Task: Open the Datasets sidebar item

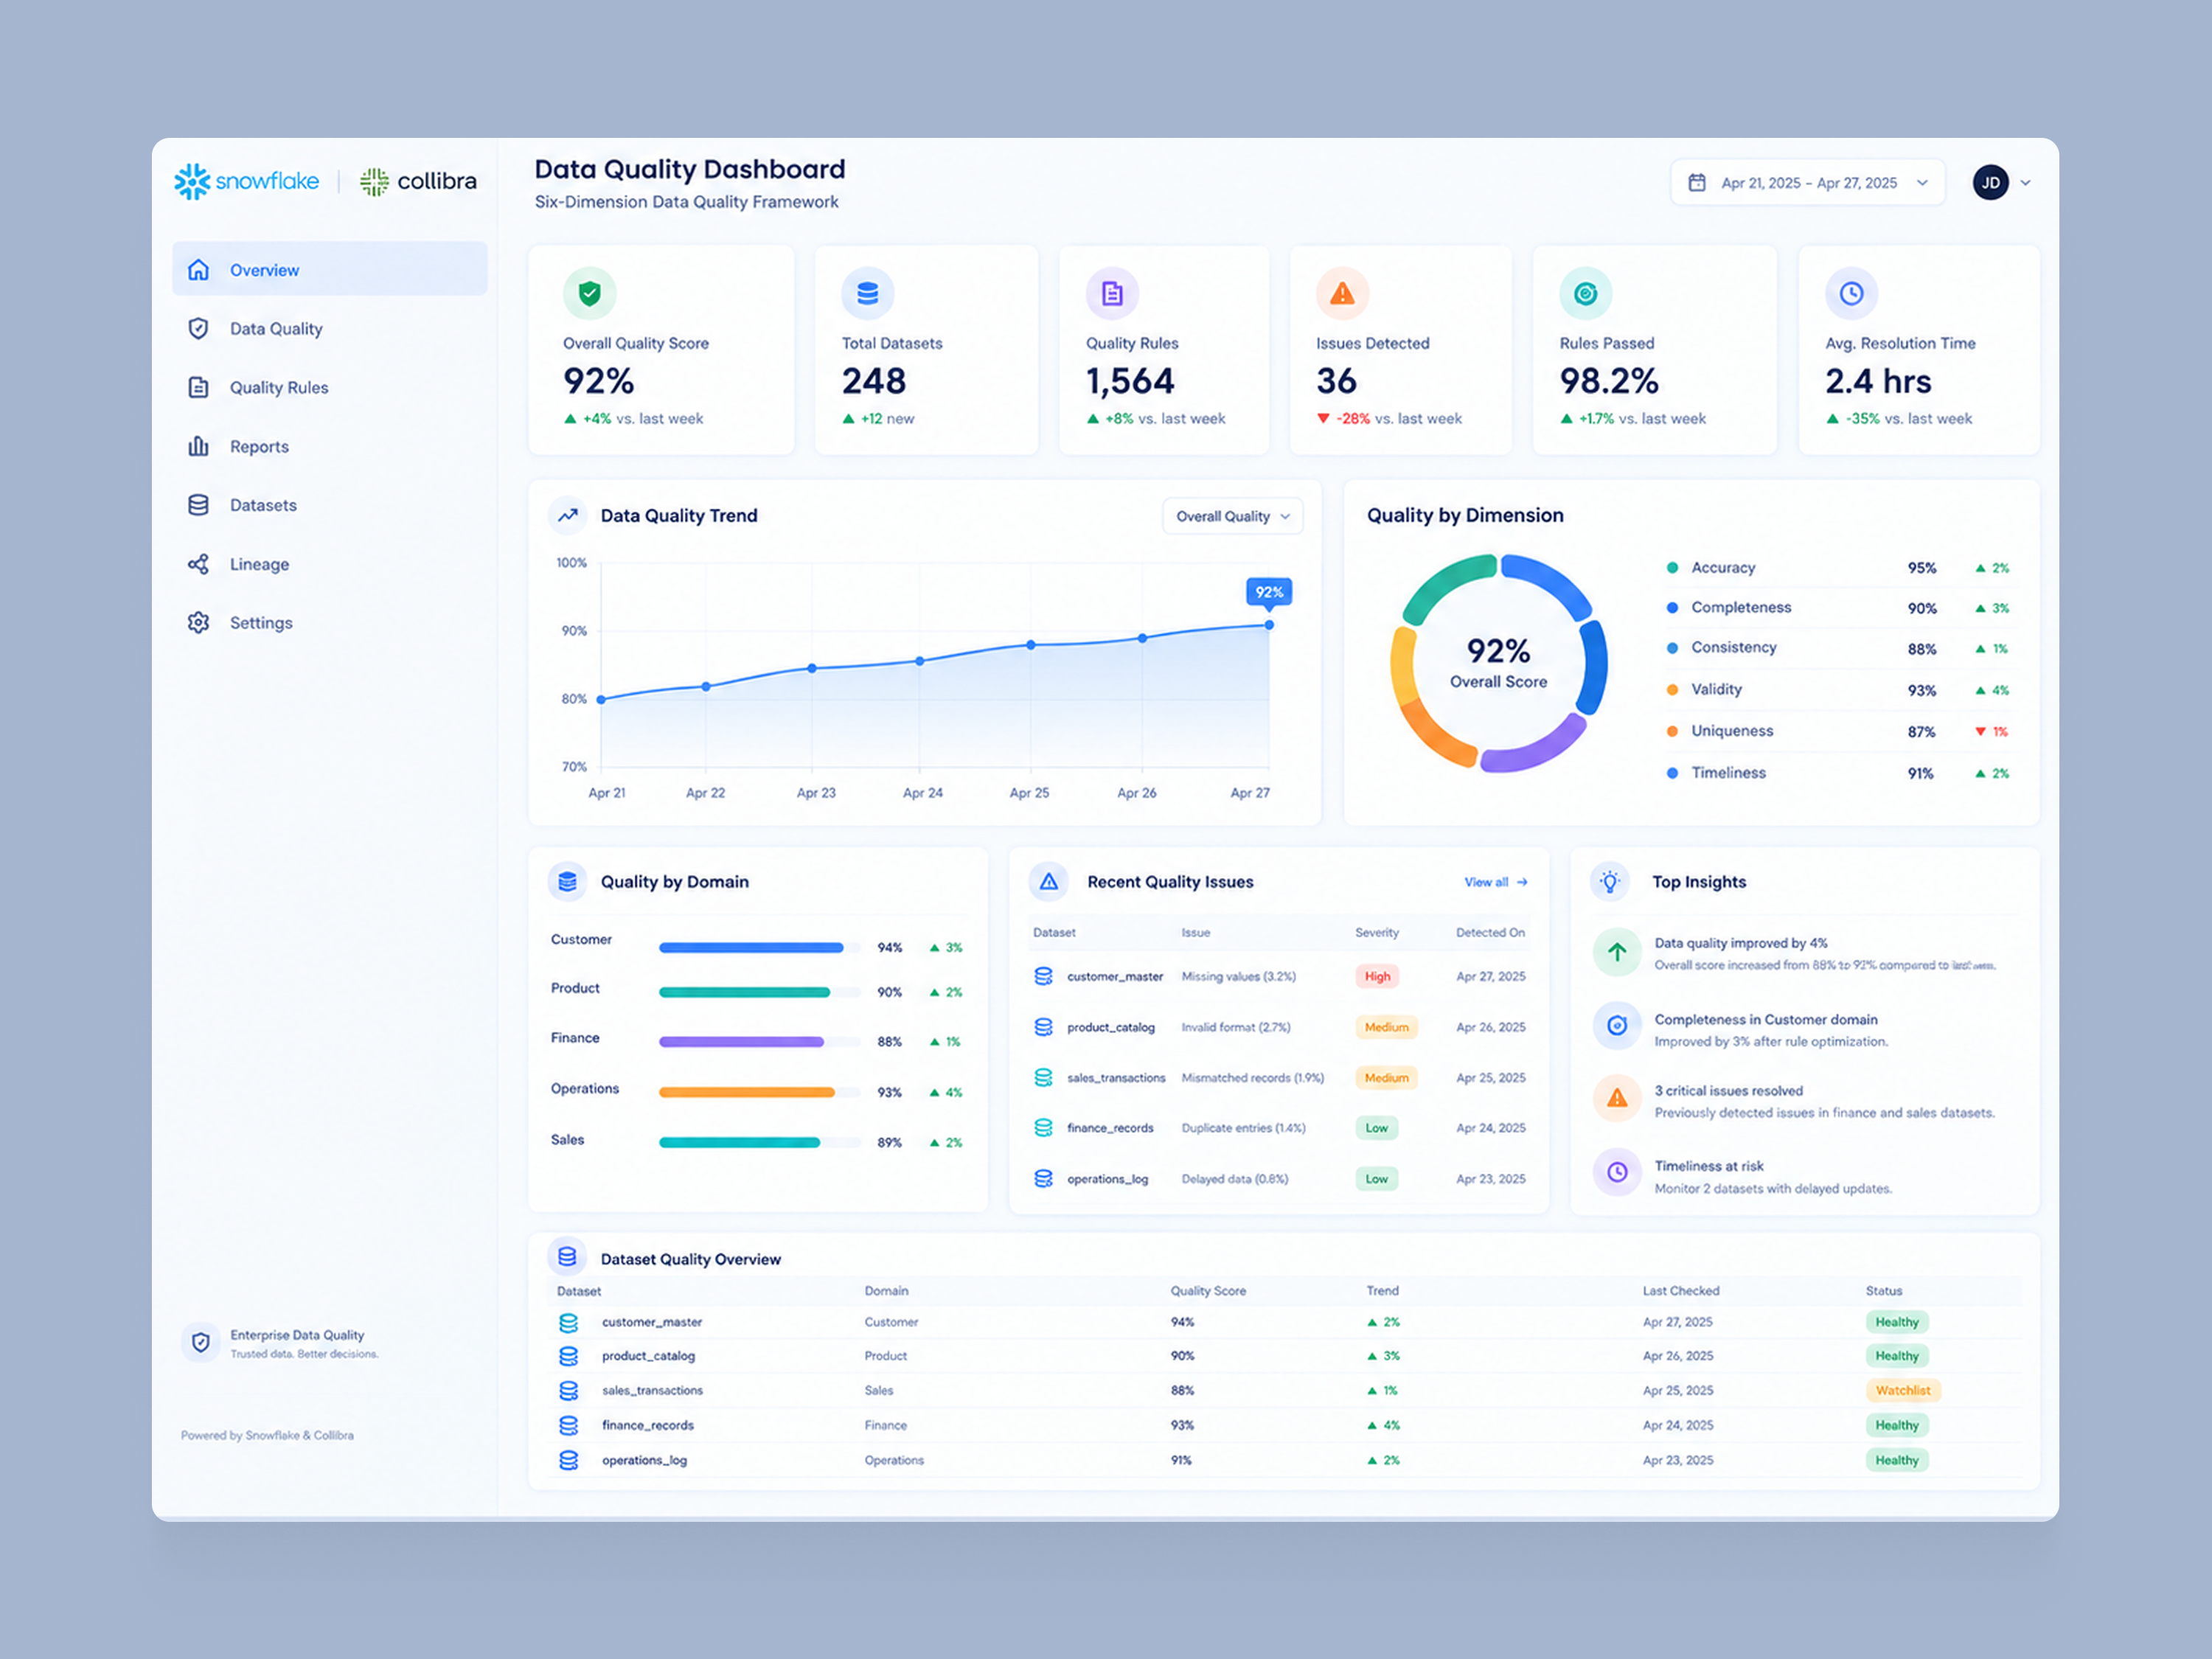Action: [330, 505]
